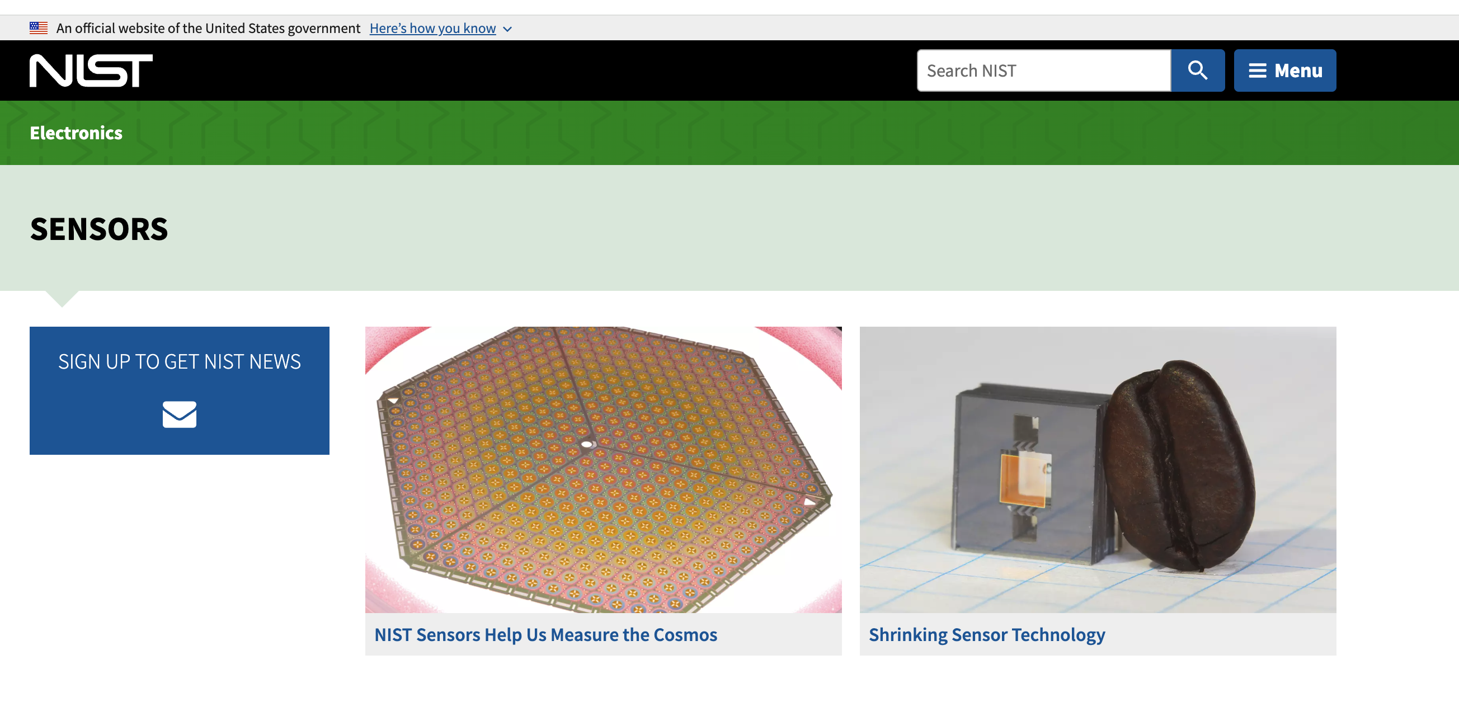Click "An official website of the United States government" text
Viewport: 1459px width, 716px height.
(208, 29)
